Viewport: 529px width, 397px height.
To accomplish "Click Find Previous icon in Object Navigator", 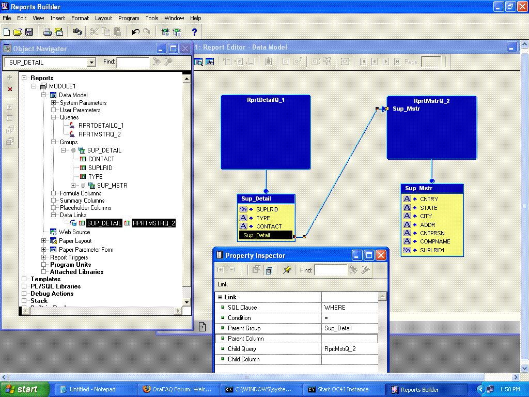I will pyautogui.click(x=168, y=62).
